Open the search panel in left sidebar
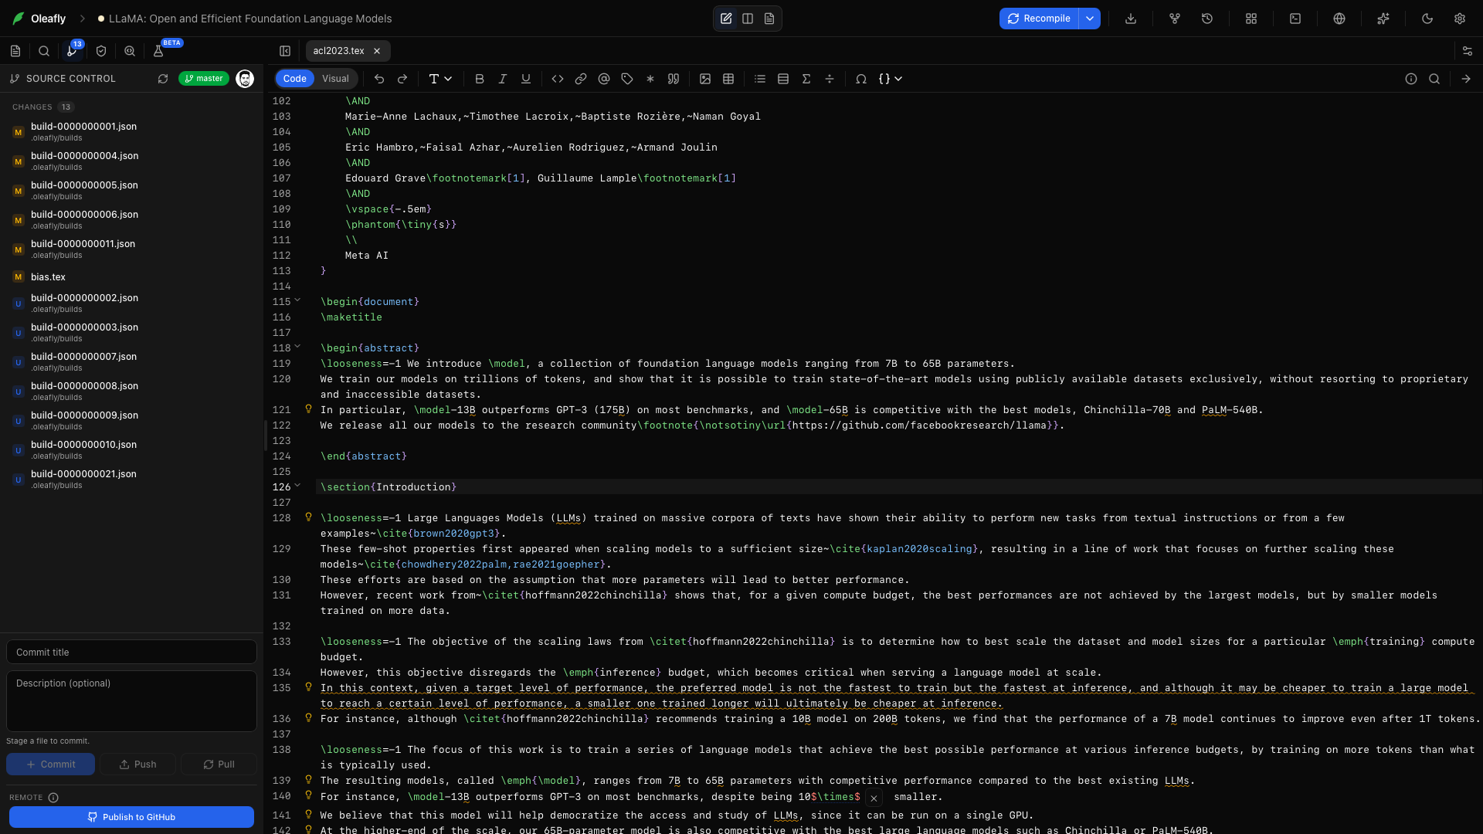 tap(44, 51)
